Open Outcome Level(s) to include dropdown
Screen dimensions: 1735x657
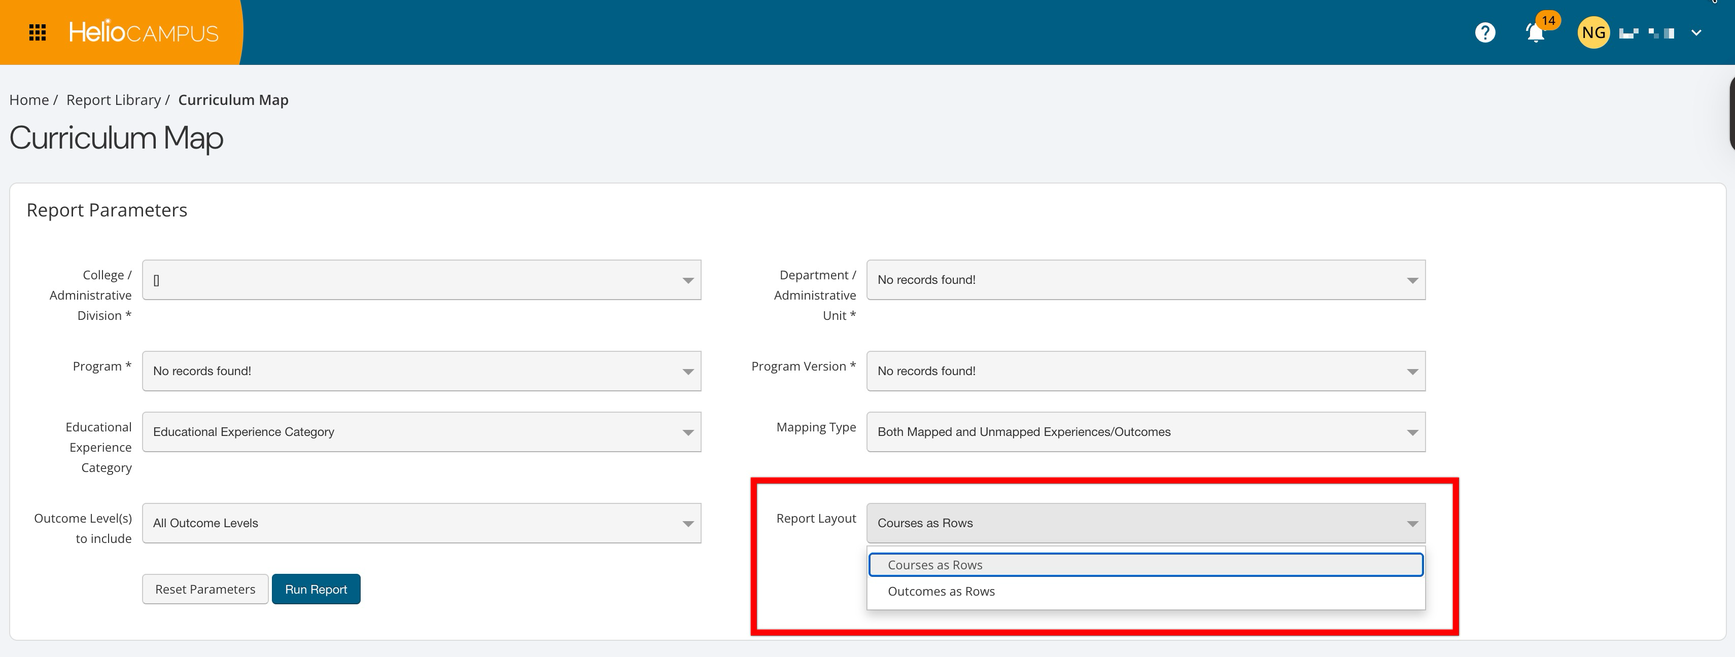(x=421, y=523)
